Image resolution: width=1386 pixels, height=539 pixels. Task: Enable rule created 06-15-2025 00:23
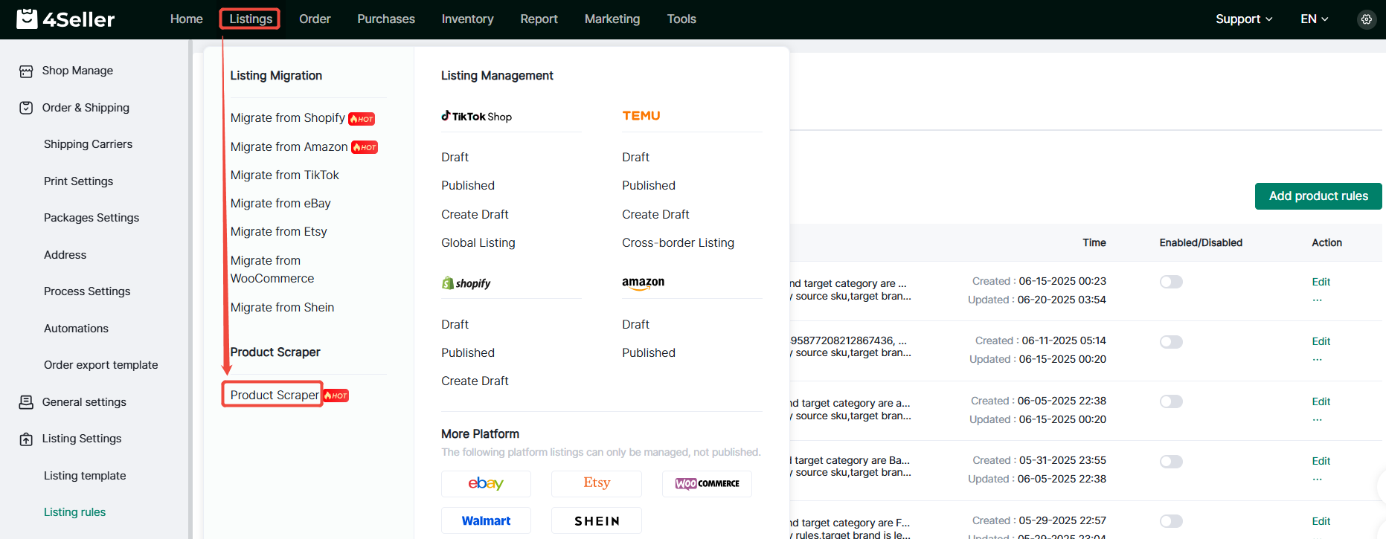point(1171,282)
